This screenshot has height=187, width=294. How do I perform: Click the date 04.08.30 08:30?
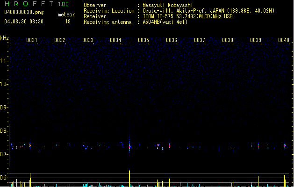tap(24, 22)
